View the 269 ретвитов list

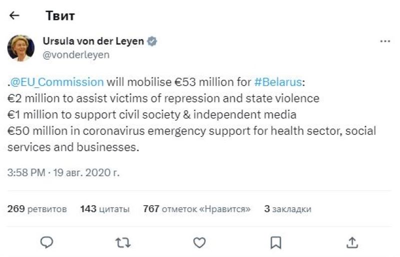click(37, 209)
